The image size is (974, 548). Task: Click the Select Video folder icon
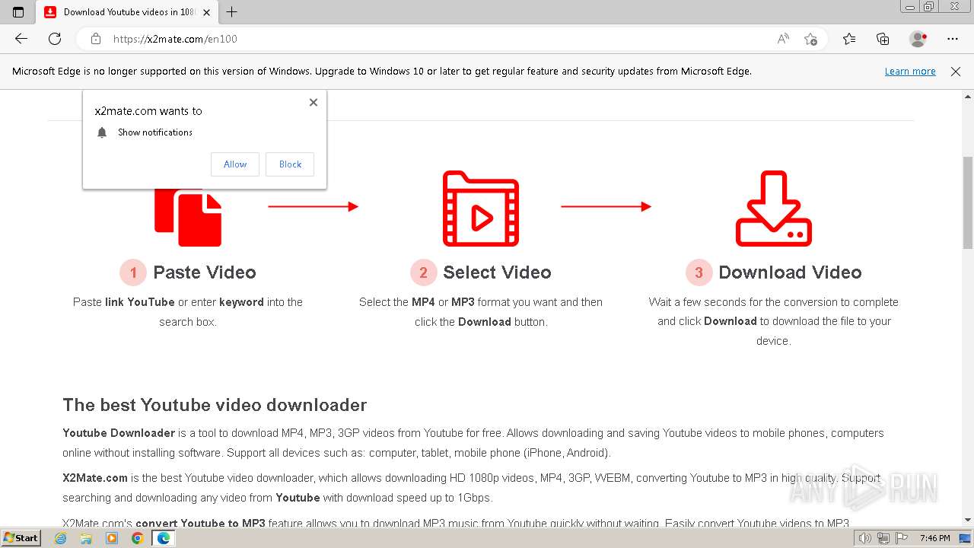481,209
